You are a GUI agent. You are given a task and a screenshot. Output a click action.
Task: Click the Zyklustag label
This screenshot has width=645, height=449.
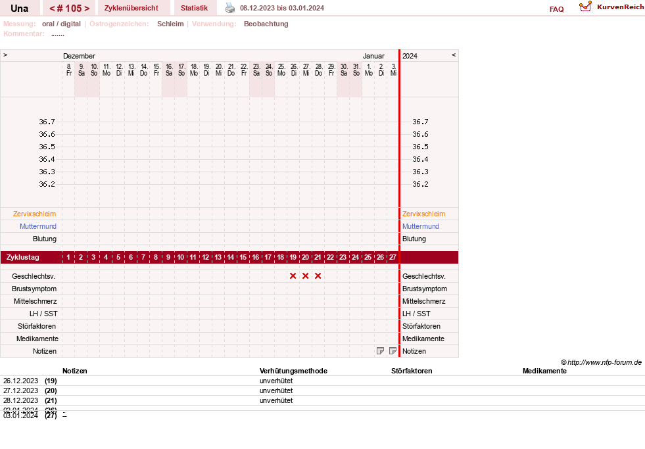tap(22, 257)
